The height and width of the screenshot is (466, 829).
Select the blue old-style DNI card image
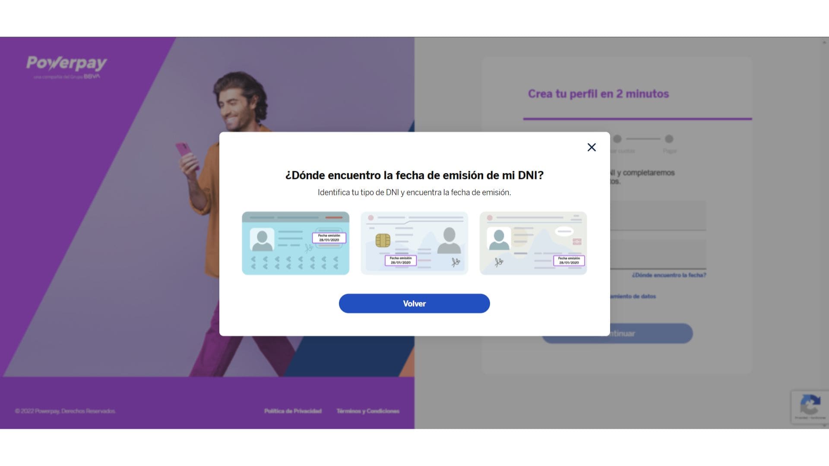point(295,243)
